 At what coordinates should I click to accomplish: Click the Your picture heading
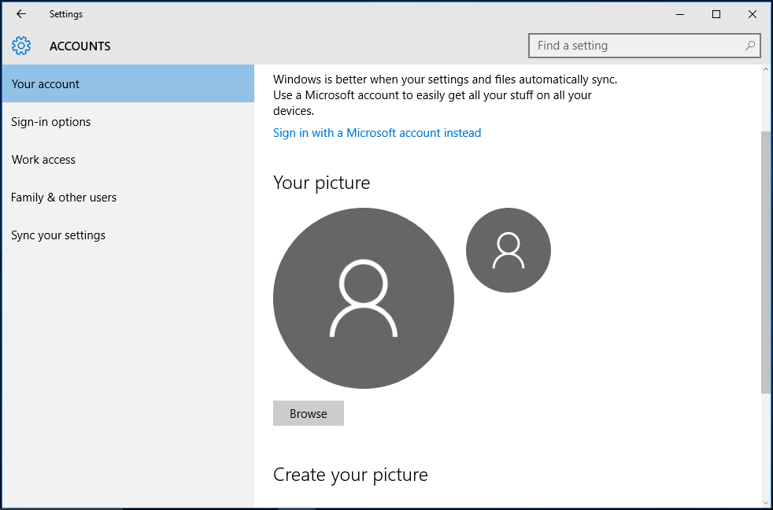point(321,183)
